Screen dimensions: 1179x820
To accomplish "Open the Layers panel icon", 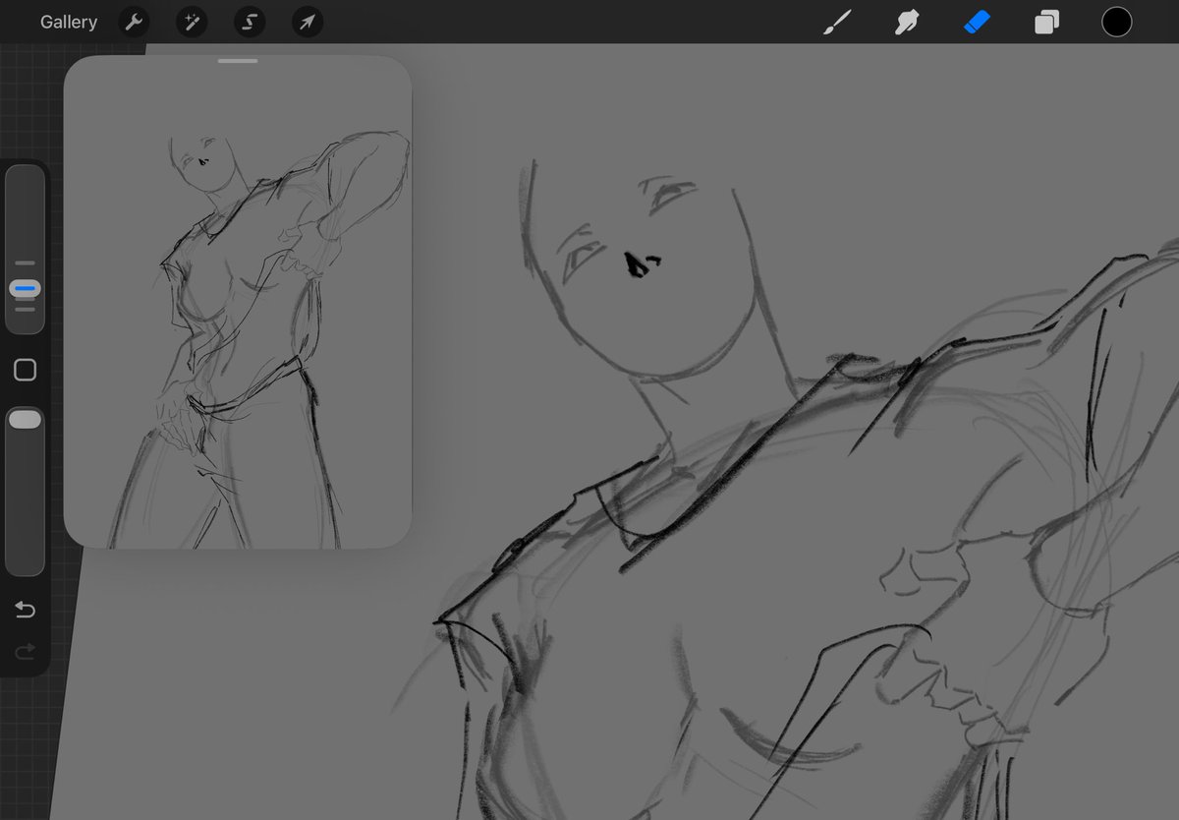I will coord(1046,22).
